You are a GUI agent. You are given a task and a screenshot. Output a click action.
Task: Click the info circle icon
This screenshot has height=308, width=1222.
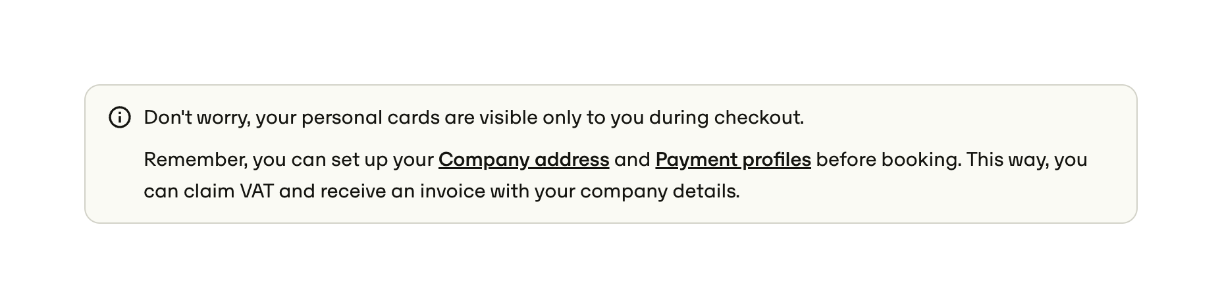(x=119, y=118)
